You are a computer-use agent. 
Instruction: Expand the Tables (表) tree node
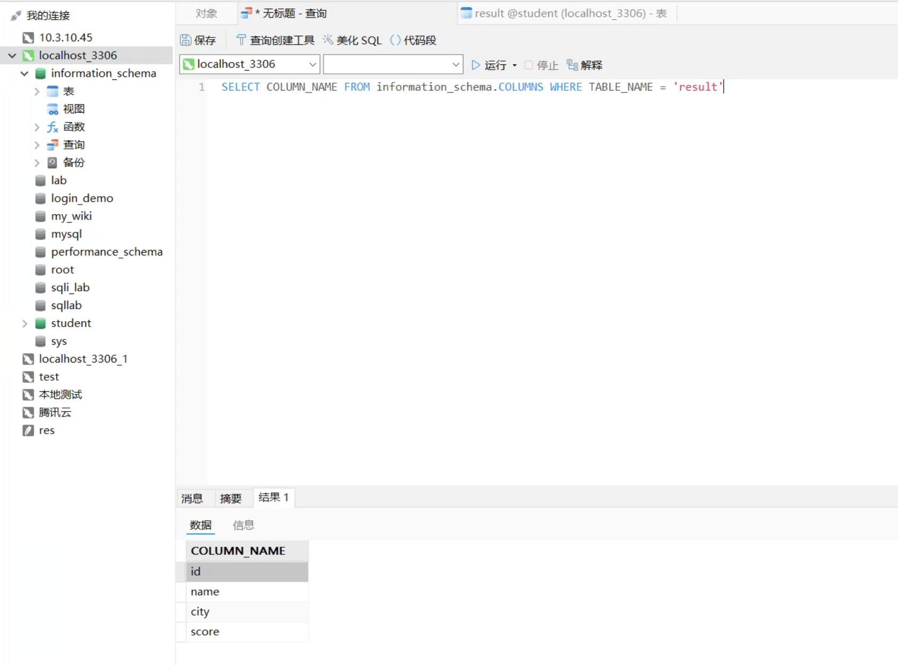coord(37,92)
